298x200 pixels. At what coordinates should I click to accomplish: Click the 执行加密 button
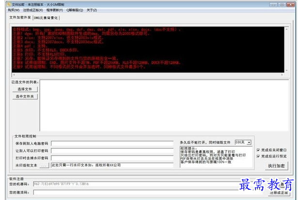(277, 166)
